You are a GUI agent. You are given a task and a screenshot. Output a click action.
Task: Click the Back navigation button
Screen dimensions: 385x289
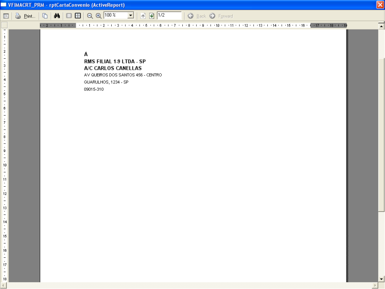coord(197,16)
